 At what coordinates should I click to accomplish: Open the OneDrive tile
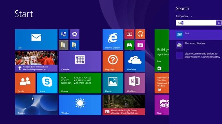(135, 61)
